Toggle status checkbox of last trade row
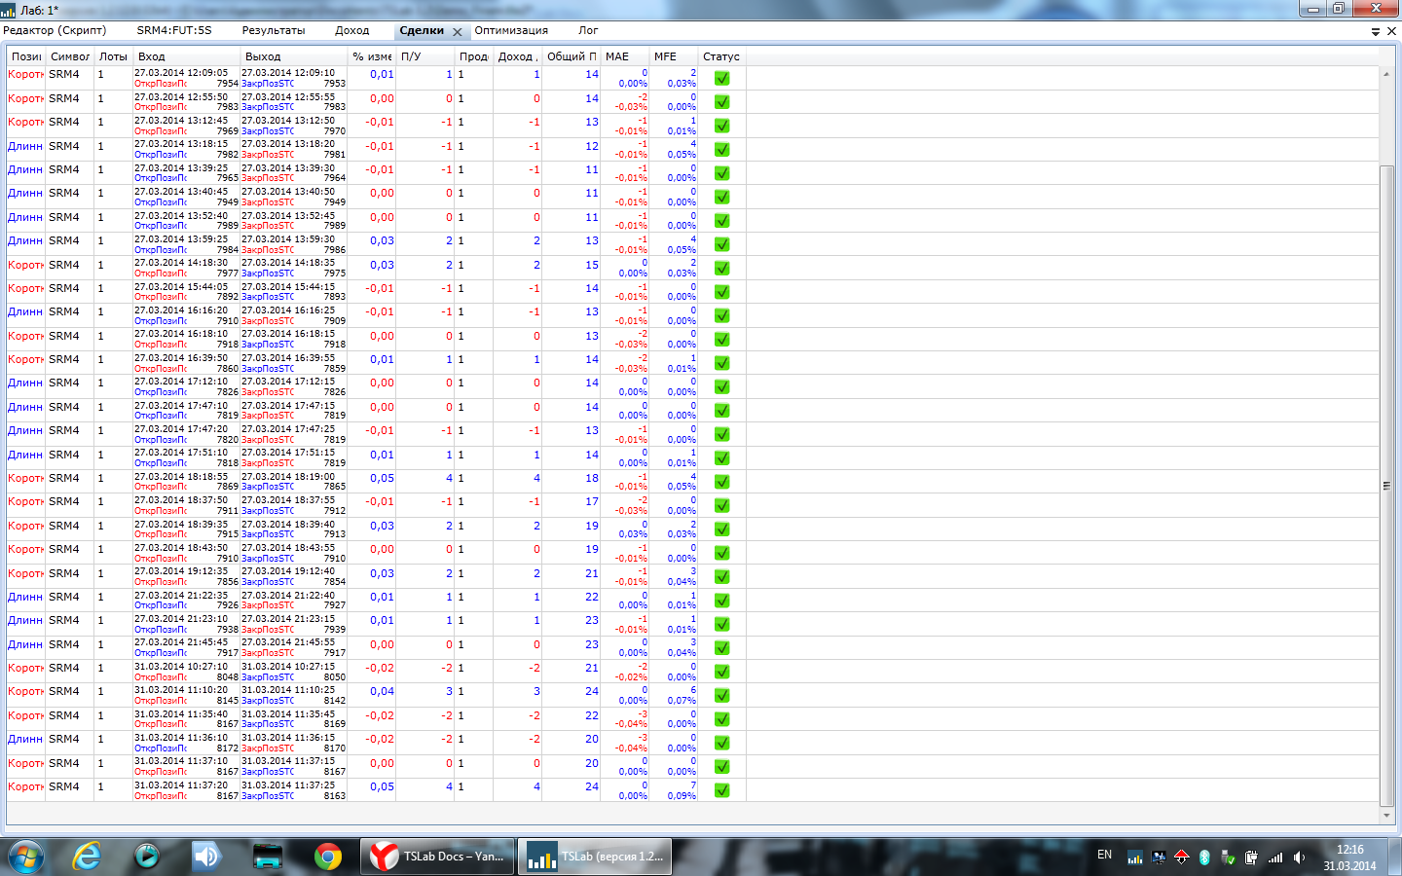Viewport: 1402px width, 876px height. 722,790
